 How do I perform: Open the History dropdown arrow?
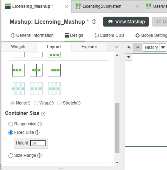pos(163,47)
